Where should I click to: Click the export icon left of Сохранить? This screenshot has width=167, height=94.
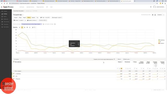(x=155, y=15)
